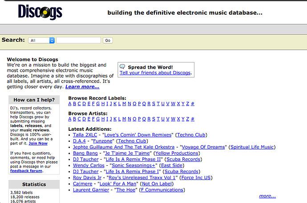Open artist Wendy Carlos
The width and height of the screenshot is (307, 203).
click(x=89, y=165)
